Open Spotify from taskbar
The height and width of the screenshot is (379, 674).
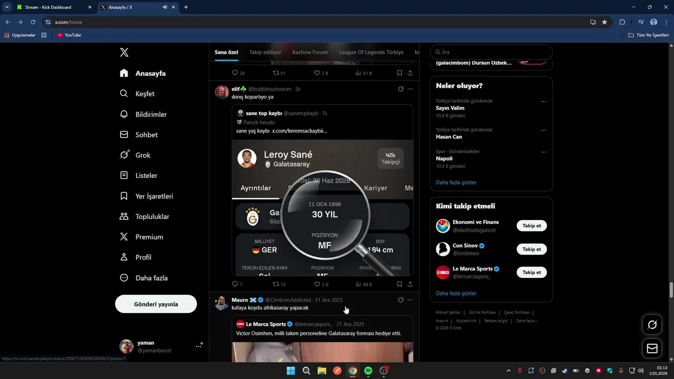pos(368,371)
